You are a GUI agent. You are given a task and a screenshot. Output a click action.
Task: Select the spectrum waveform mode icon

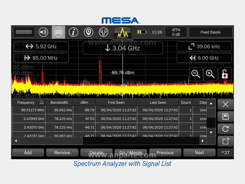tap(123, 32)
